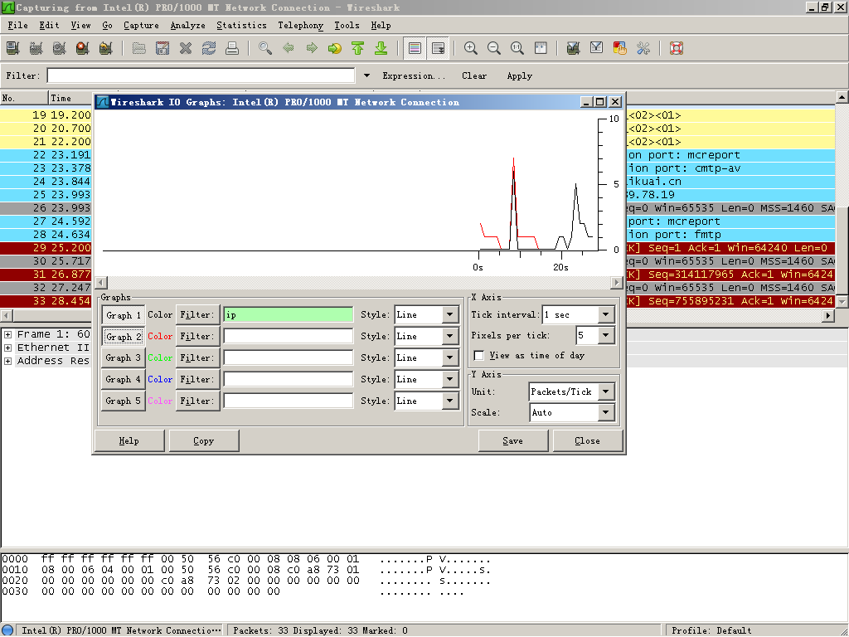This screenshot has width=849, height=637.
Task: Pick Graph 2 red Color
Action: click(160, 337)
